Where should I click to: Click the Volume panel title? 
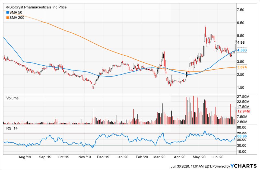click(12, 98)
